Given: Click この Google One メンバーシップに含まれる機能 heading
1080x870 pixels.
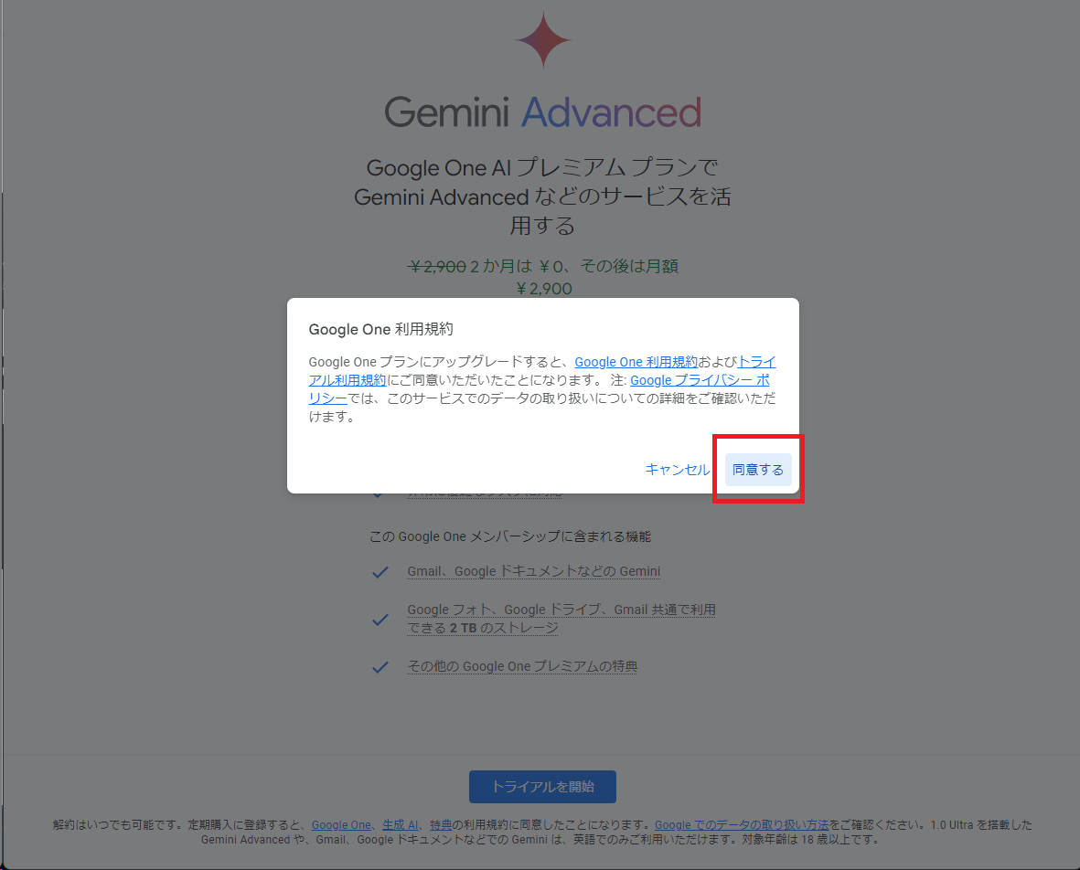Looking at the screenshot, I should click(x=509, y=536).
